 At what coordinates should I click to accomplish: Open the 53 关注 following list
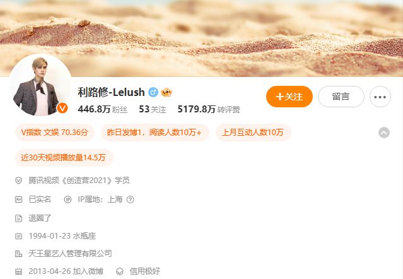(153, 109)
